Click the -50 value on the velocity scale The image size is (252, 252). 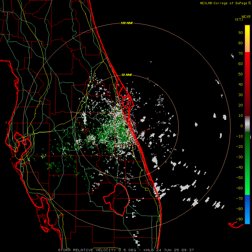[x=239, y=178]
